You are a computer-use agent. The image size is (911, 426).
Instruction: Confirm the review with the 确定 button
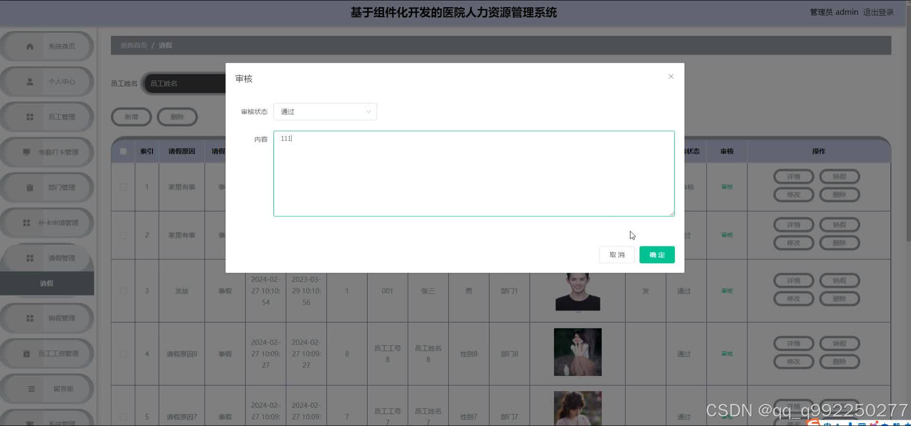(657, 255)
